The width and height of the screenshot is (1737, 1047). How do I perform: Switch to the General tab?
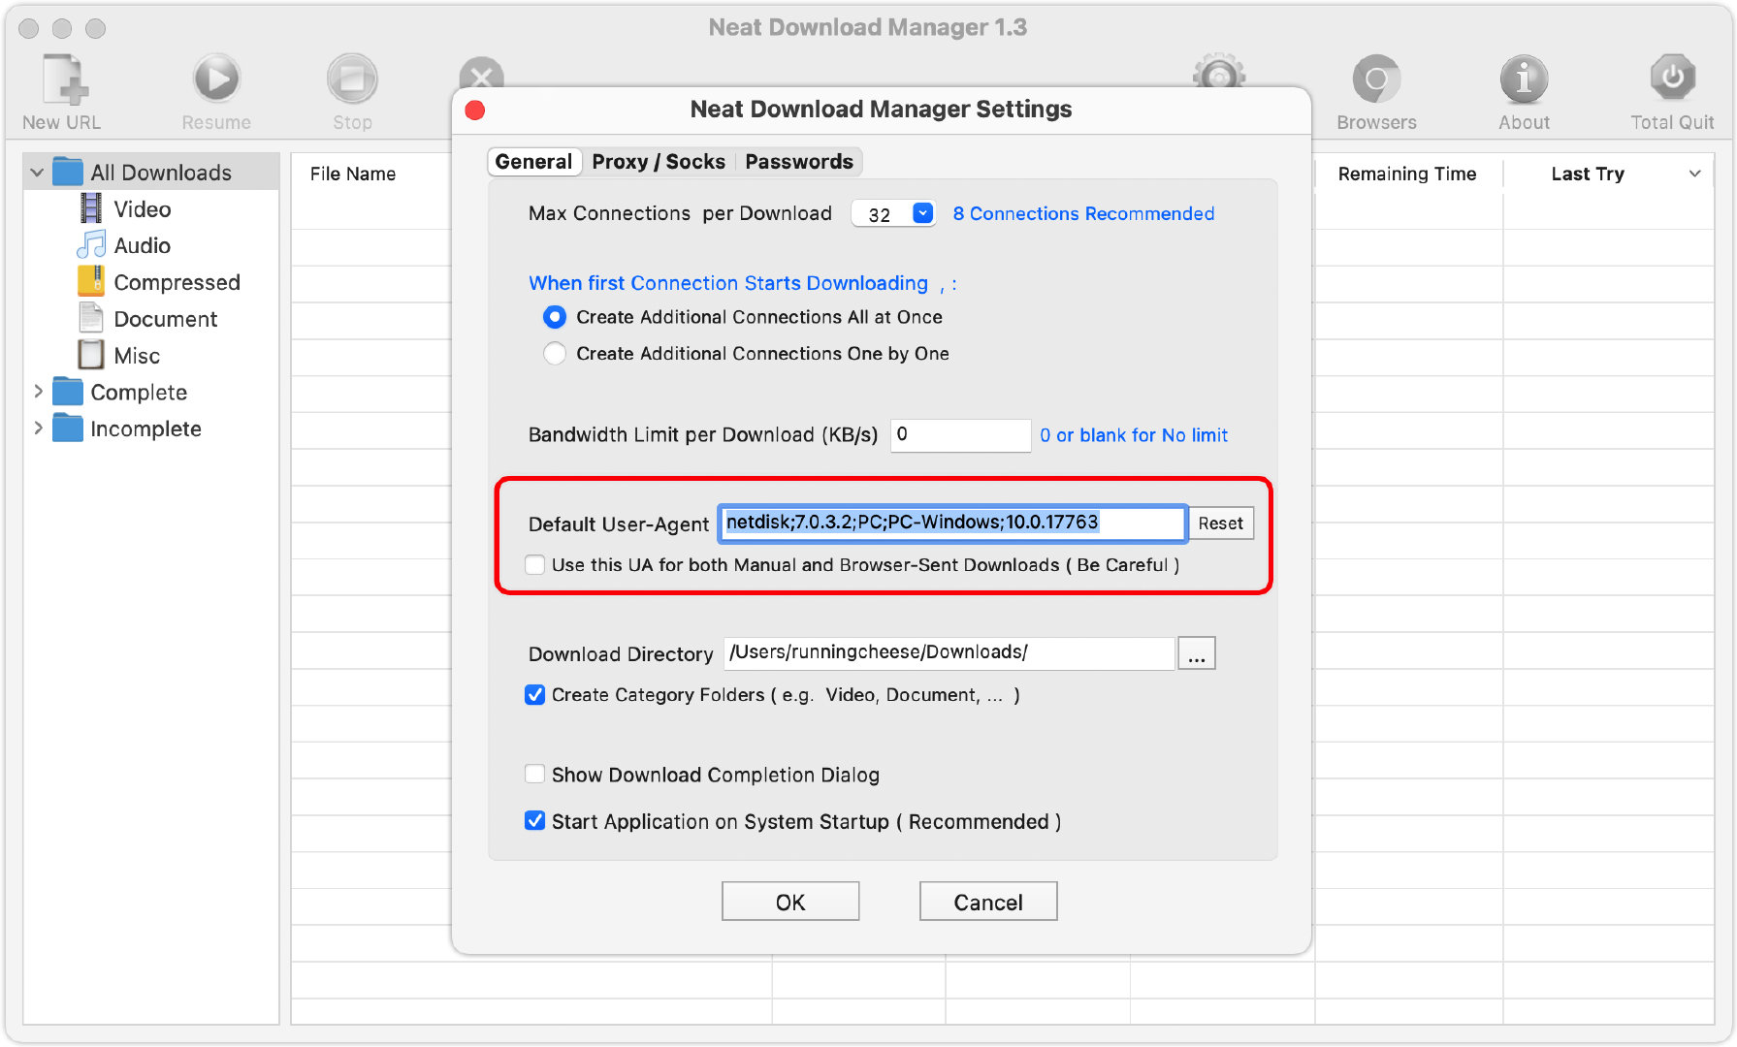(x=533, y=162)
